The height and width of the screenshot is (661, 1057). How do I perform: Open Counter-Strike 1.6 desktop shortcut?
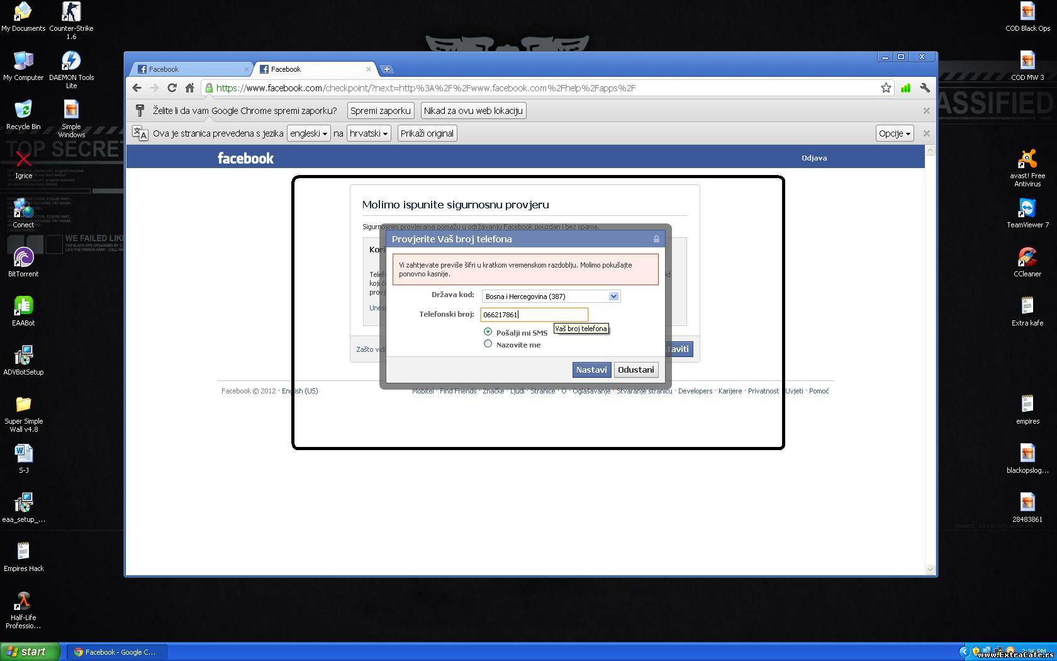(71, 20)
